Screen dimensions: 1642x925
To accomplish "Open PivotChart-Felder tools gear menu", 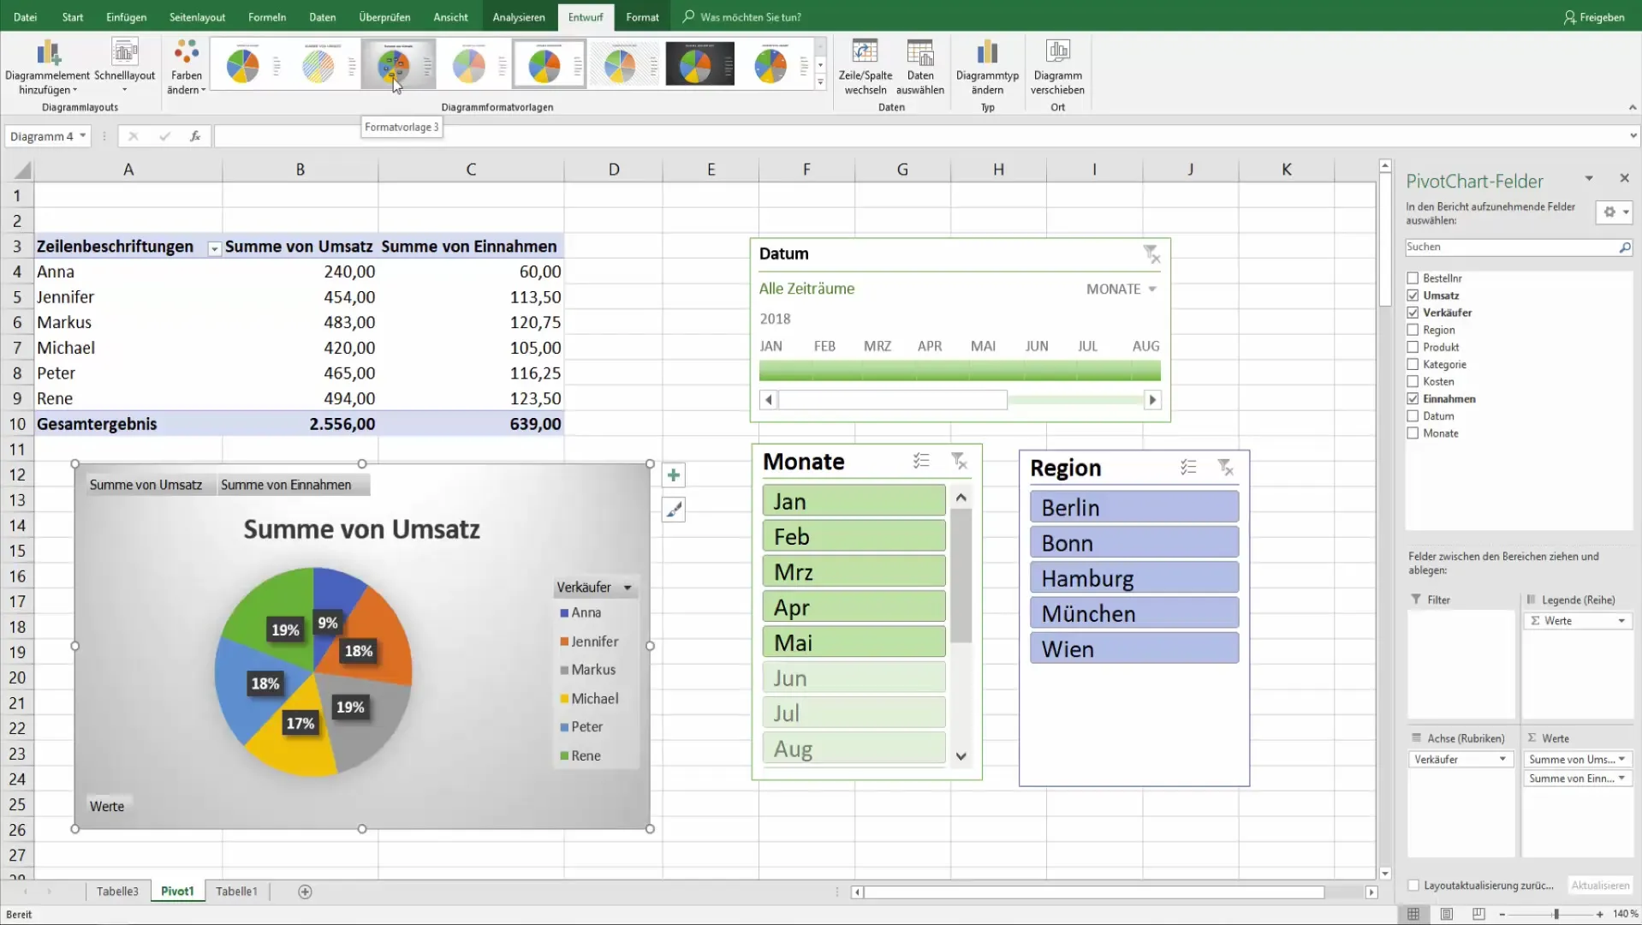I will click(1615, 212).
